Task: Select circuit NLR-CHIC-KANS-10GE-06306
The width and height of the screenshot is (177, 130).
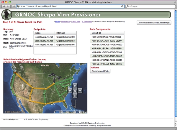Action: point(107,37)
